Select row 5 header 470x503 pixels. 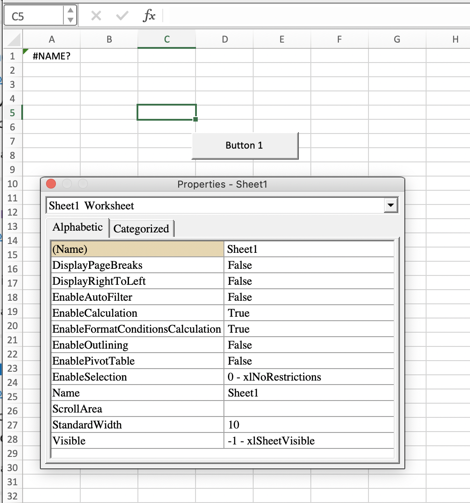[x=12, y=113]
